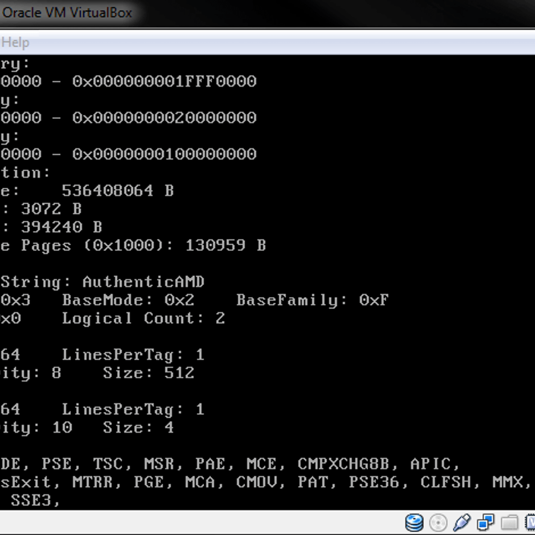535x535 pixels.
Task: Click the address 0x0000000020000000
Action: click(165, 118)
